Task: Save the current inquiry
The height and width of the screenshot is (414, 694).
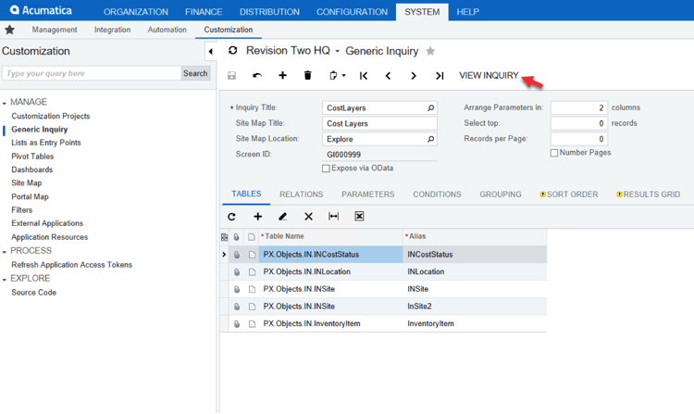Action: coord(231,76)
